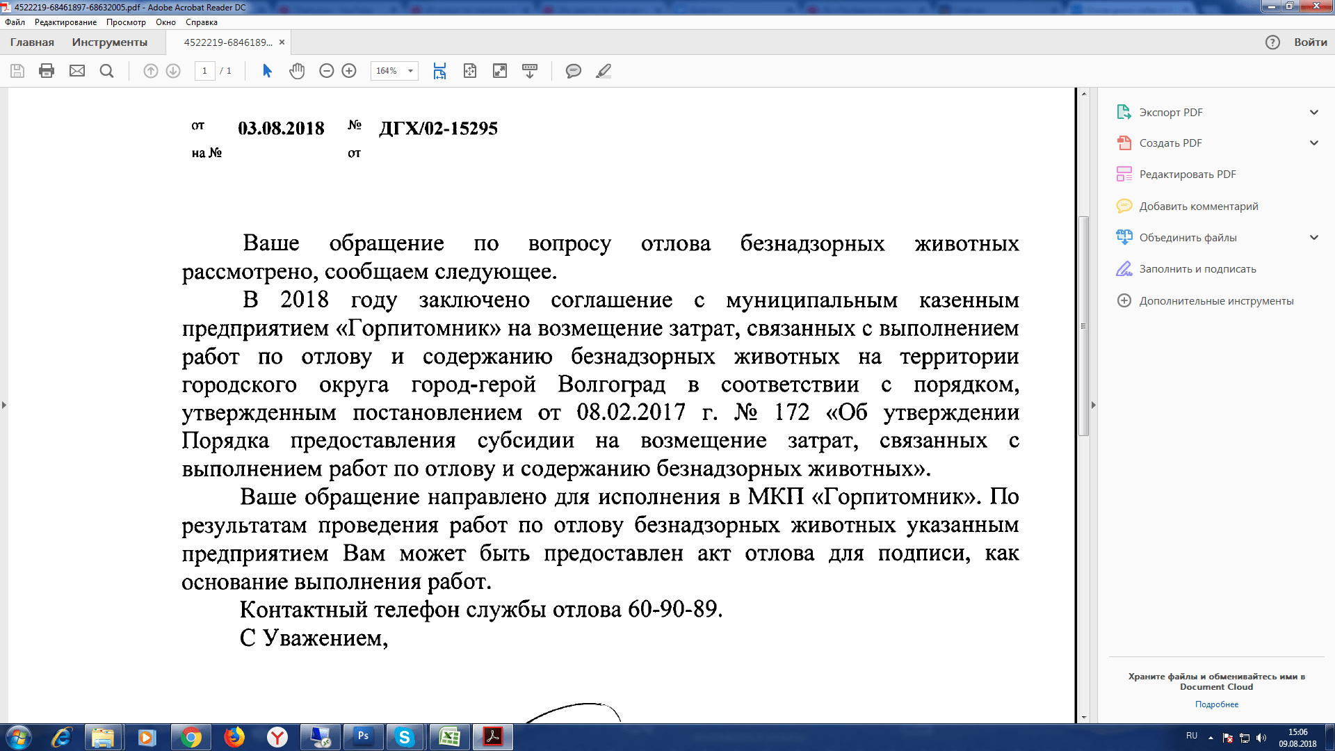The width and height of the screenshot is (1335, 751).
Task: Open the Подробнее link
Action: (x=1216, y=704)
